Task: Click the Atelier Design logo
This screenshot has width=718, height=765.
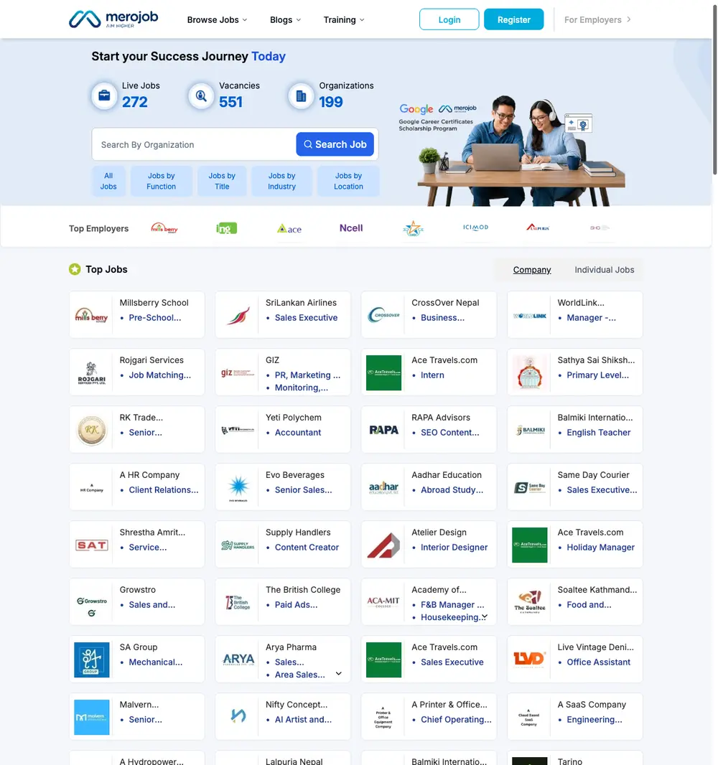Action: [x=383, y=545]
